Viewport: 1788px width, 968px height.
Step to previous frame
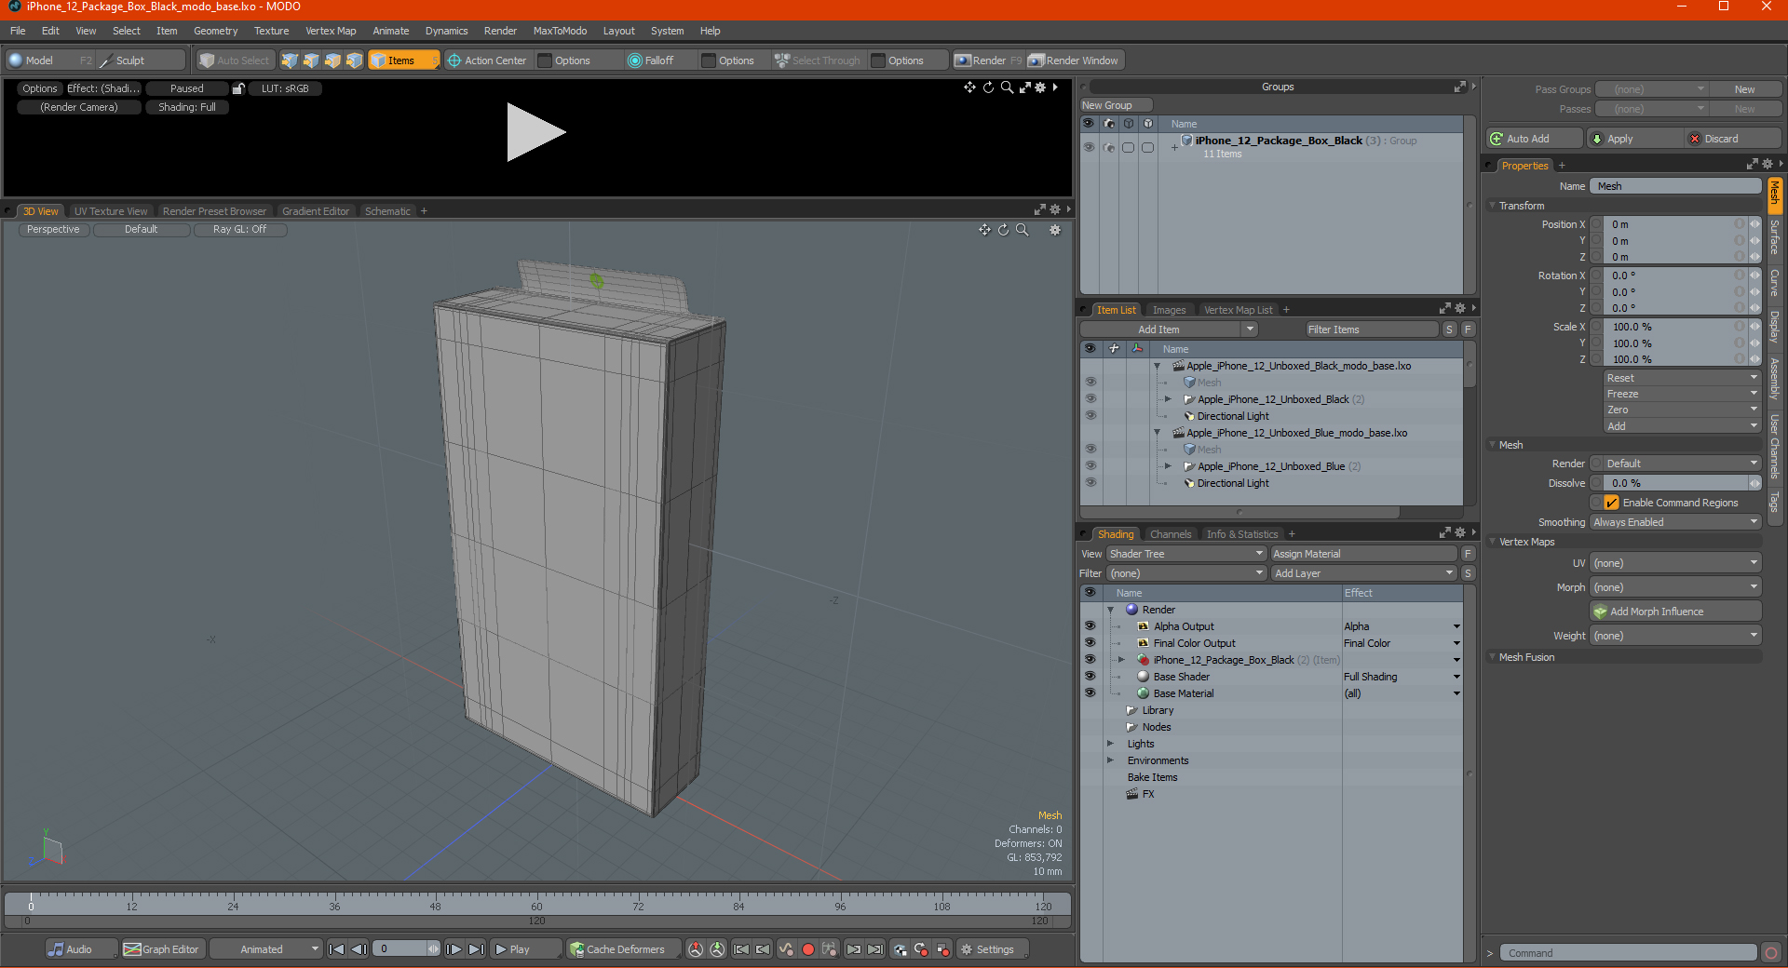[359, 949]
